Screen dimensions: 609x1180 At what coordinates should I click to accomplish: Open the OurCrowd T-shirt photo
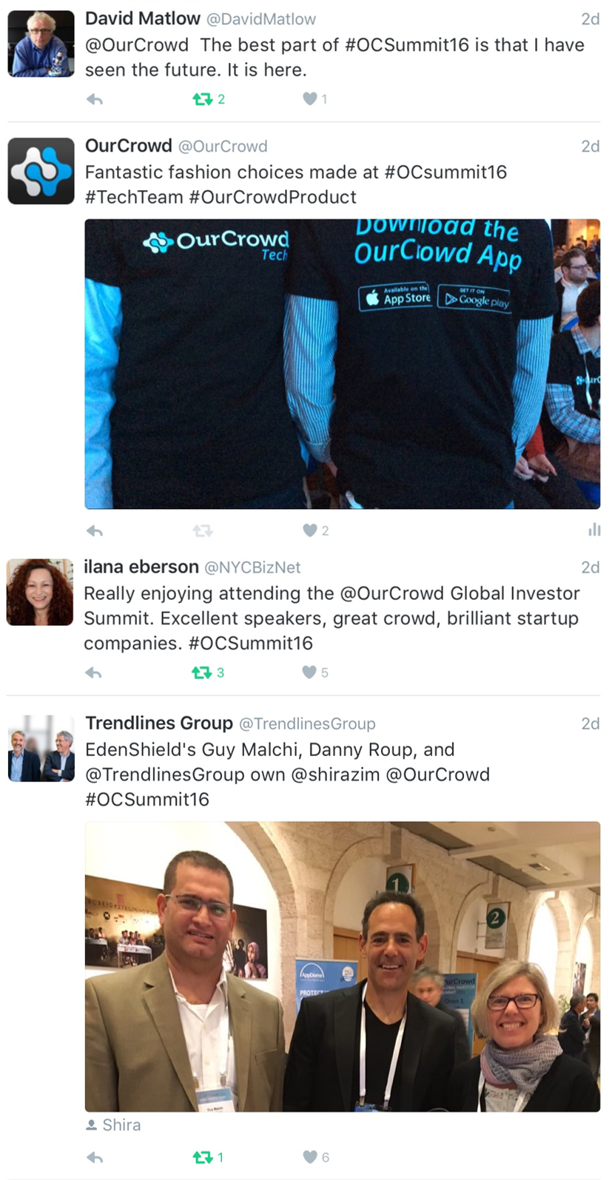(342, 363)
